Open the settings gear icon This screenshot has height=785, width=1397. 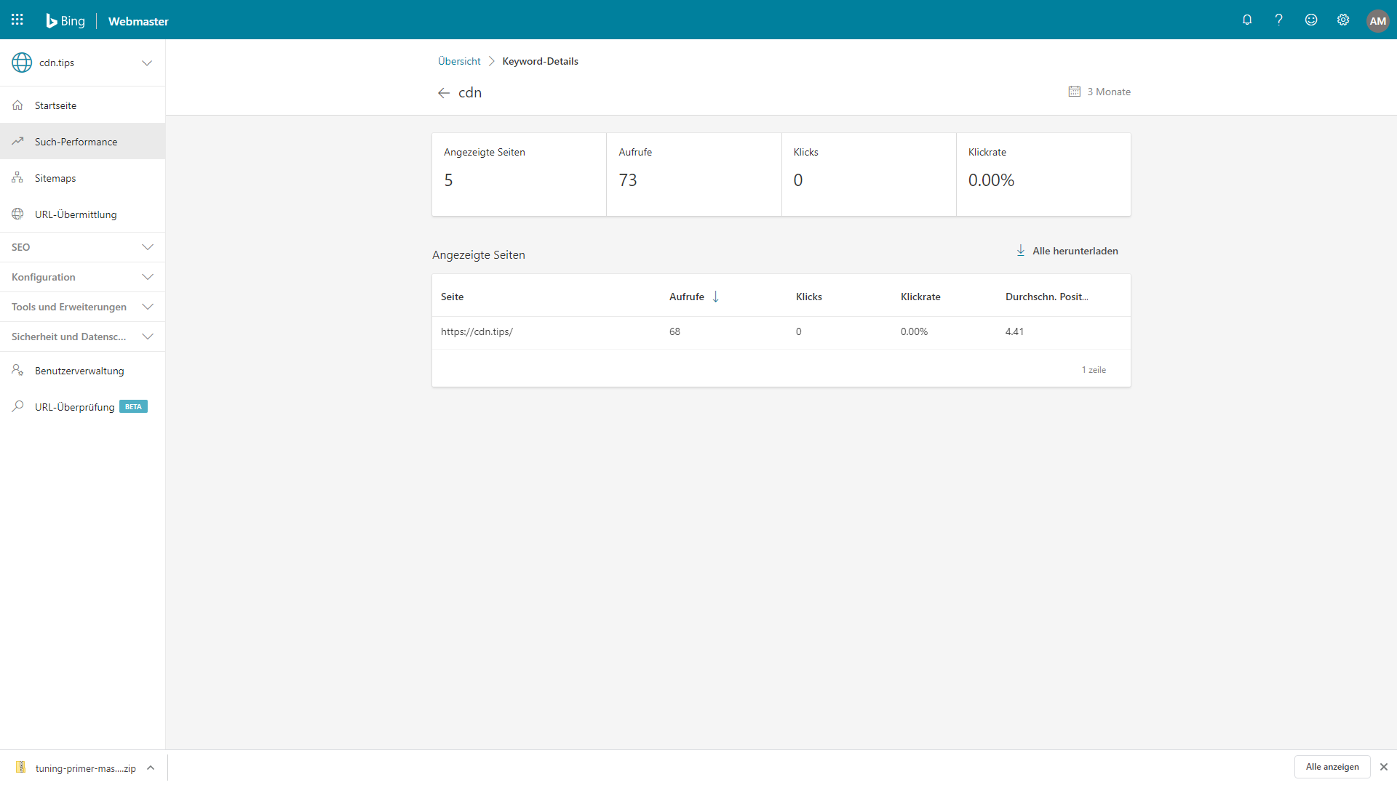[1343, 20]
